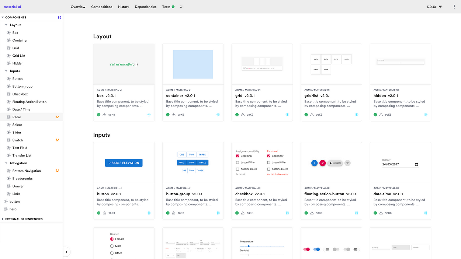Click the React icon next to Box
The width and height of the screenshot is (461, 259).
click(9, 33)
